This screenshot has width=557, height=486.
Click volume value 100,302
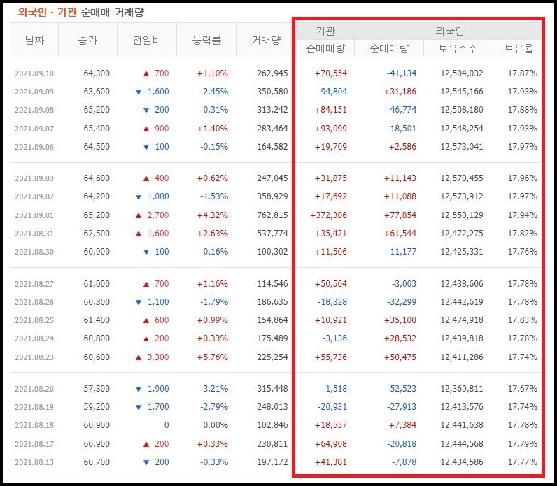(x=272, y=252)
